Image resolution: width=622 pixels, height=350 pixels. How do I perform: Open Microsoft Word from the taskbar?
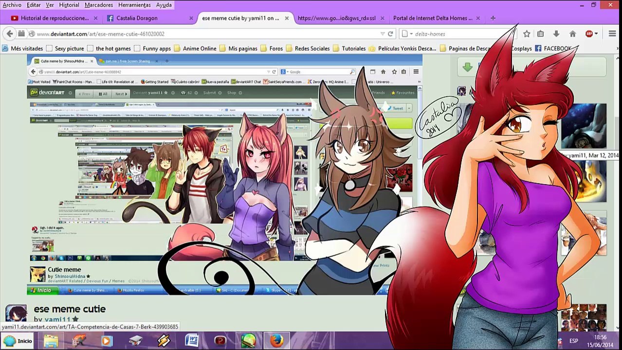click(x=192, y=341)
